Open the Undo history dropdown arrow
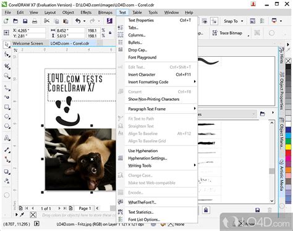Screen dimensions: 293x231 (x=84, y=21)
